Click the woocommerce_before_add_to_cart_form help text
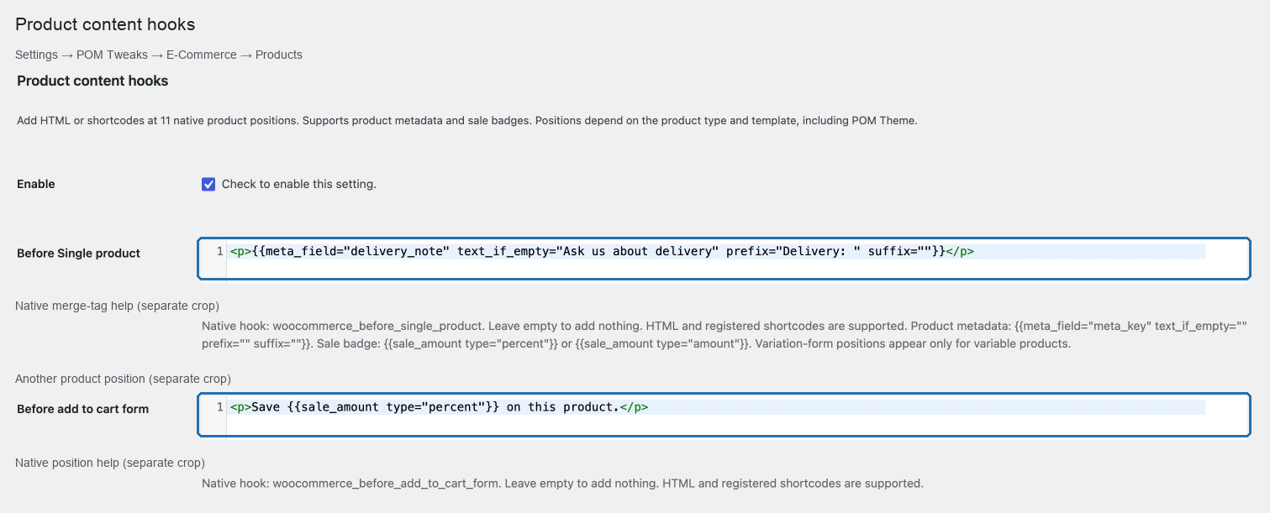Viewport: 1270px width, 513px height. pyautogui.click(x=562, y=483)
